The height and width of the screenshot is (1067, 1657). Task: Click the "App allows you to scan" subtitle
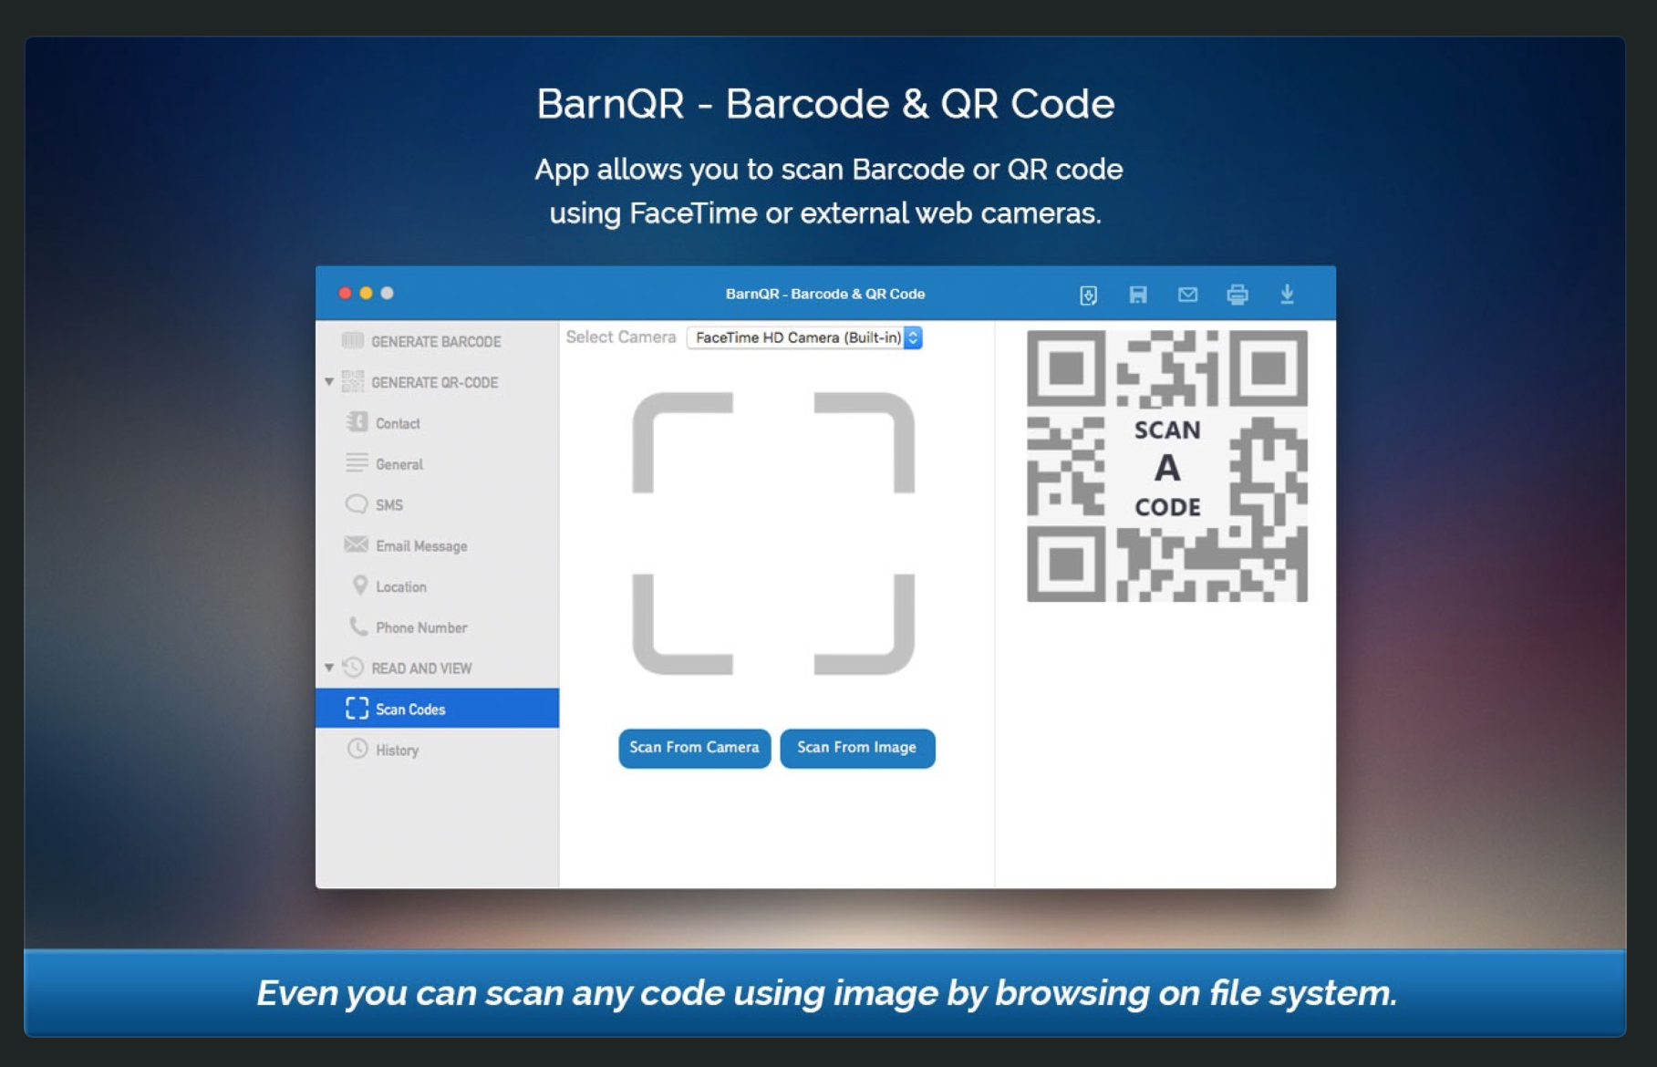pos(828,191)
